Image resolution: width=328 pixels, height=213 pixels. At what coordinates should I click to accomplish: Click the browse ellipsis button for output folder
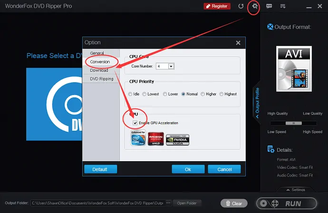[168, 203]
